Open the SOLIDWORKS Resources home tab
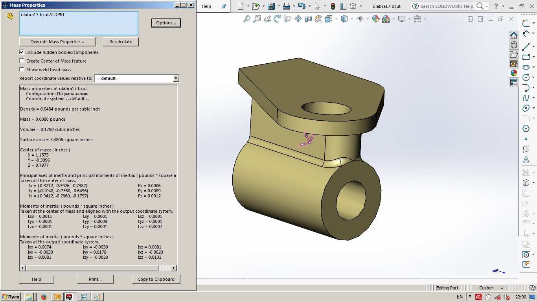 pos(514,35)
